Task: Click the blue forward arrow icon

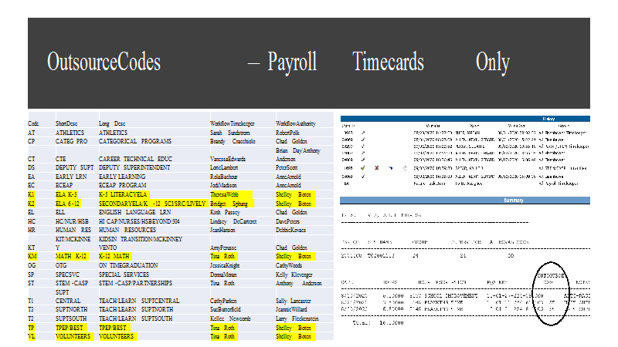Action: point(391,168)
